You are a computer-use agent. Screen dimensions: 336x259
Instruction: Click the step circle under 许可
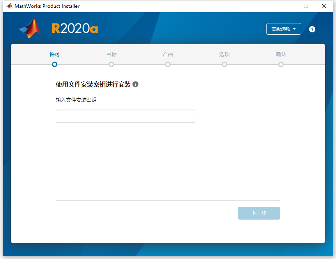[x=55, y=64]
